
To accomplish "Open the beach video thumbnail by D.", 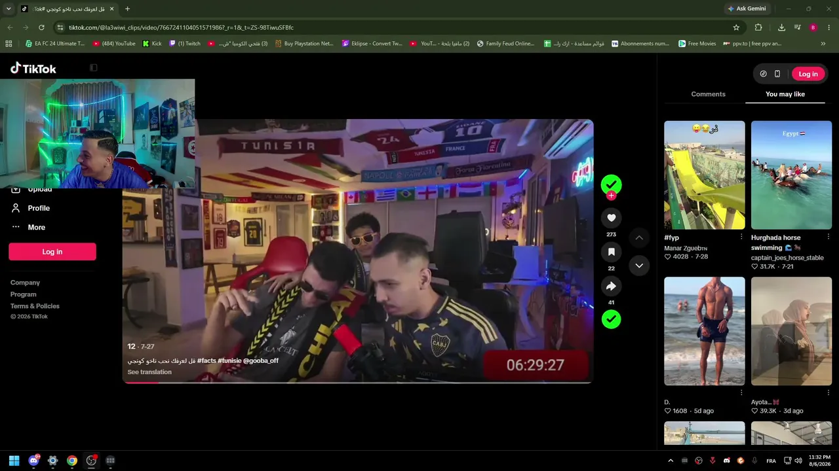I will pyautogui.click(x=705, y=331).
